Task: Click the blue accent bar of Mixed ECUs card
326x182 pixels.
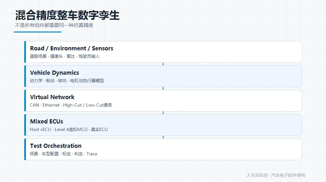Action: coord(25,125)
